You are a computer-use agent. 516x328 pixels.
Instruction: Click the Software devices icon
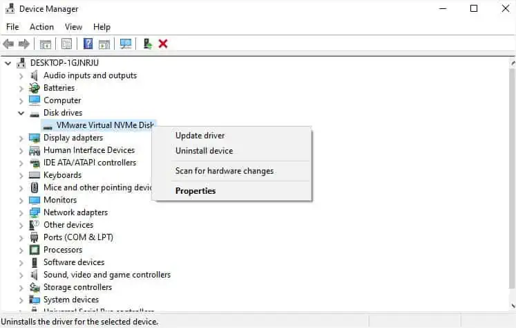[35, 262]
